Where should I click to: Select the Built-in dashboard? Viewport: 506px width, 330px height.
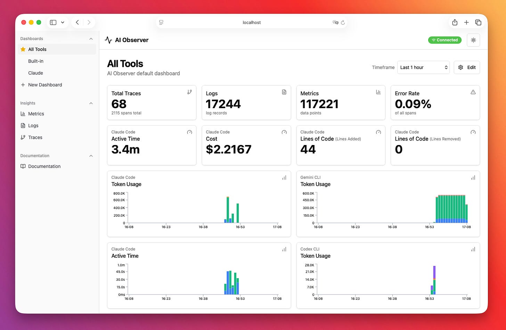[36, 61]
